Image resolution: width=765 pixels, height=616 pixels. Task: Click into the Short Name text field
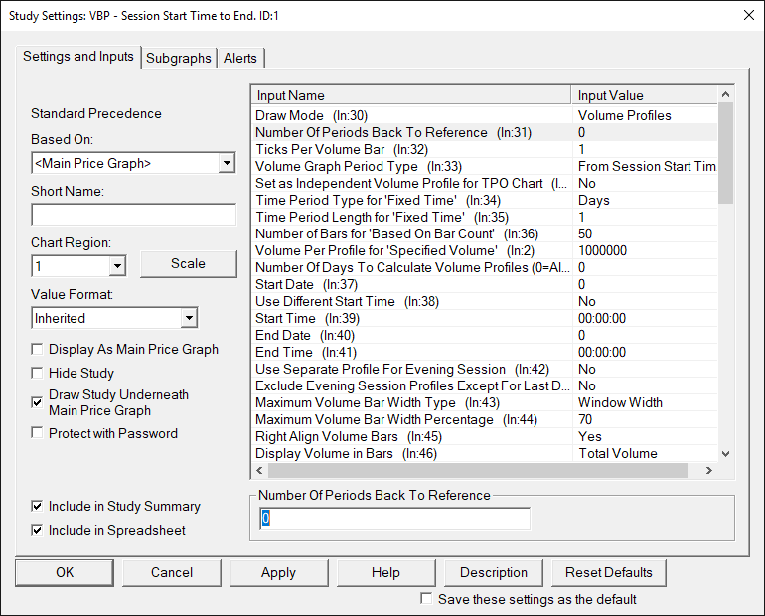click(133, 215)
